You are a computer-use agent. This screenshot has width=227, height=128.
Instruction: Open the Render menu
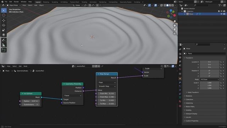(x=16, y=2)
